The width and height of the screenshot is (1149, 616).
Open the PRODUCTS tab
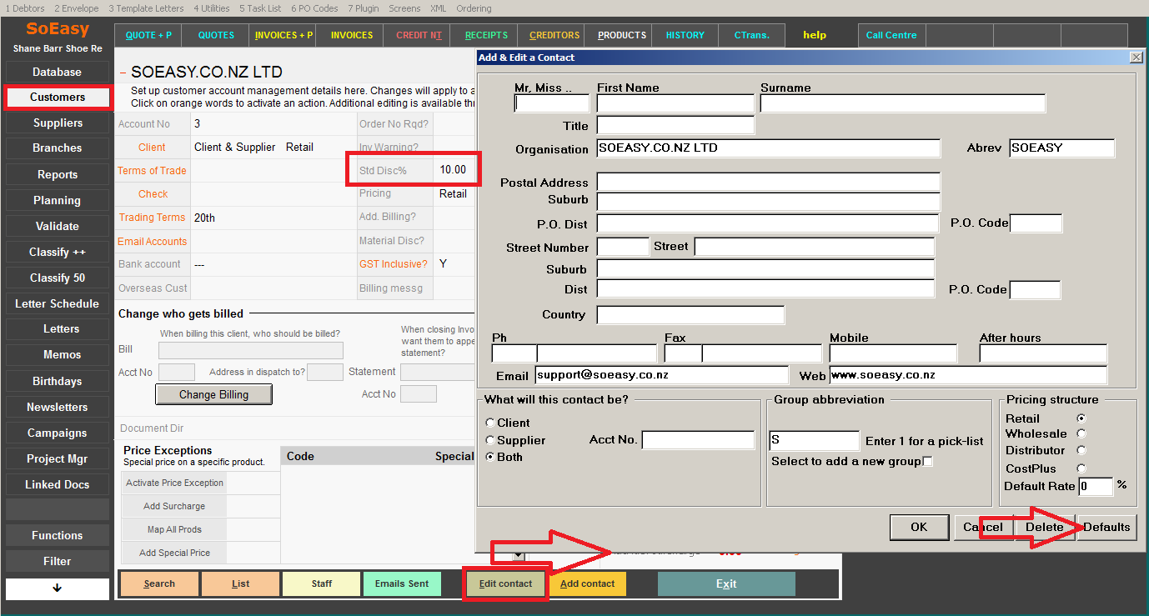click(622, 35)
